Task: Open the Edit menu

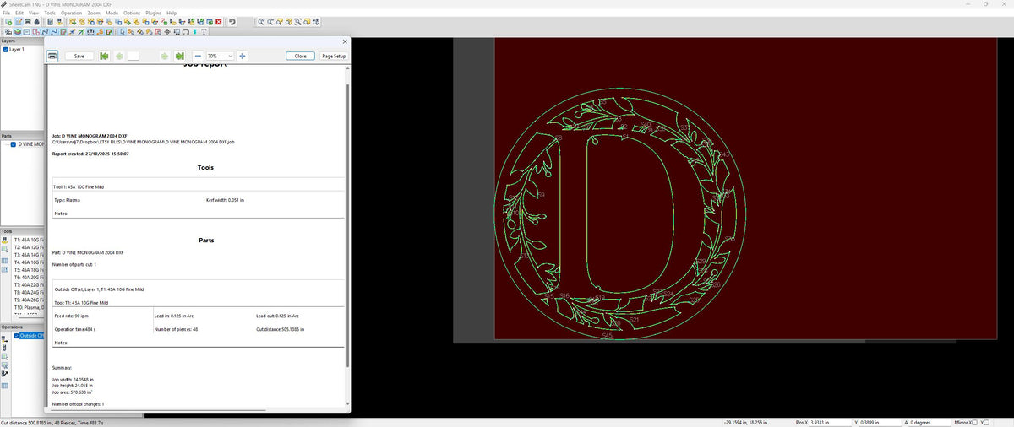Action: coord(19,14)
